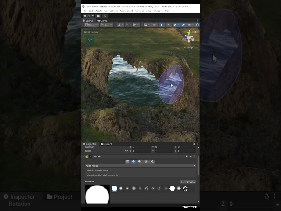Open the Jobs menu

148,11
